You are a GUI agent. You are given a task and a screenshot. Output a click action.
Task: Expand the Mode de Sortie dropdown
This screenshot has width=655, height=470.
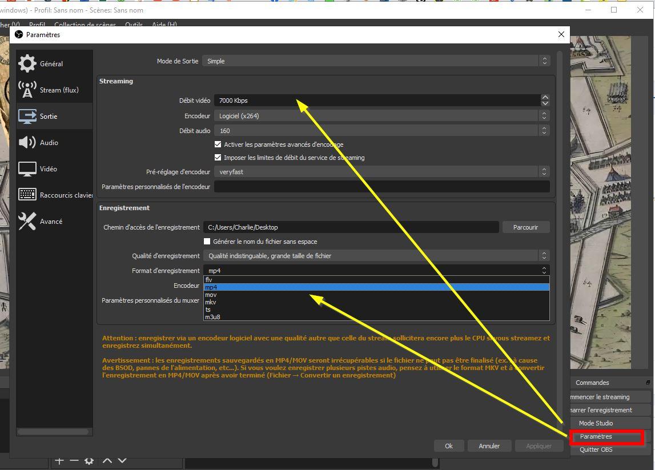click(376, 61)
